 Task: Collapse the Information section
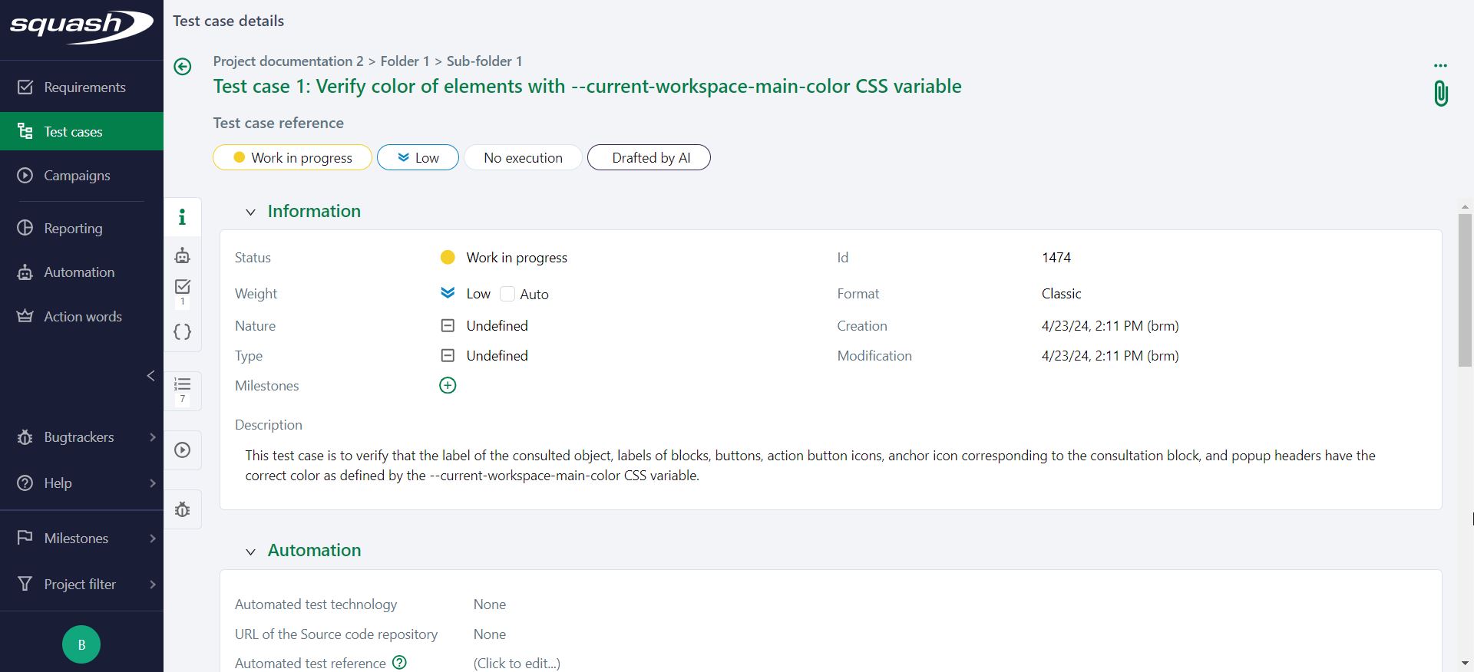(250, 212)
